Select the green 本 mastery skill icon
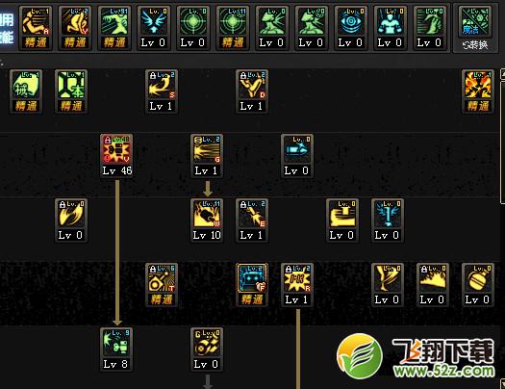The height and width of the screenshot is (389, 505). pyautogui.click(x=71, y=91)
